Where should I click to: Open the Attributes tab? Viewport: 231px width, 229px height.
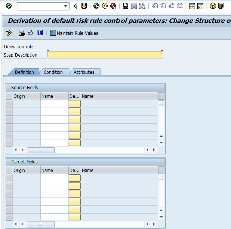(84, 72)
